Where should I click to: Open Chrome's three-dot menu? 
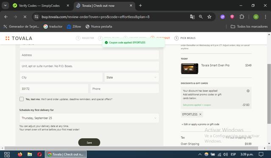click(x=265, y=17)
